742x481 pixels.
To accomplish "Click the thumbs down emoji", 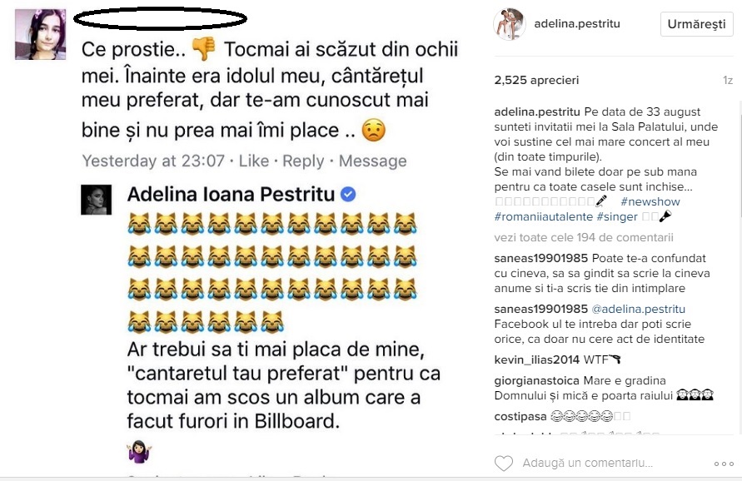I will [203, 49].
